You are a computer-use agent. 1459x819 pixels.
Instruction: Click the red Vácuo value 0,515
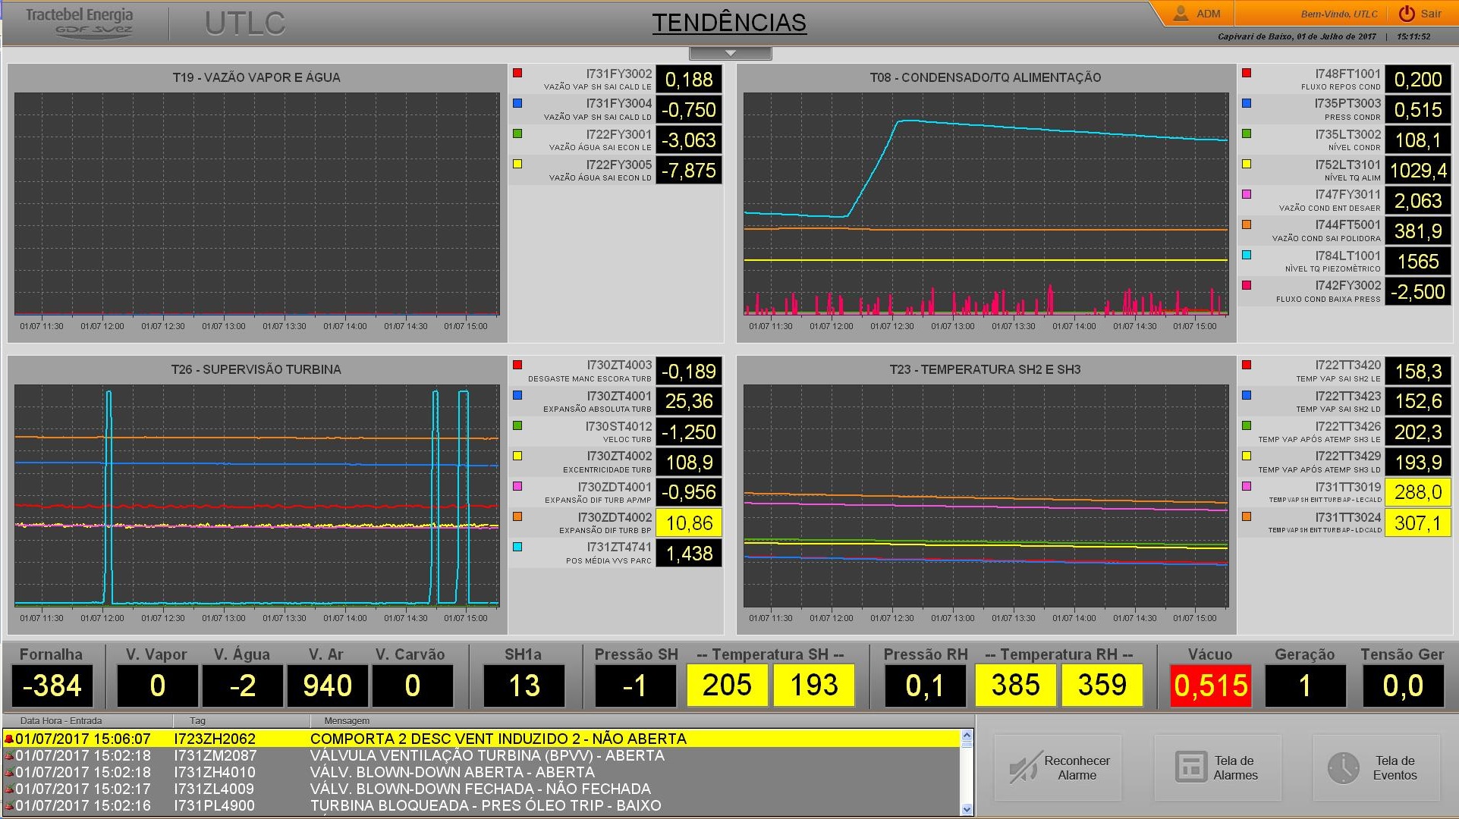1210,686
